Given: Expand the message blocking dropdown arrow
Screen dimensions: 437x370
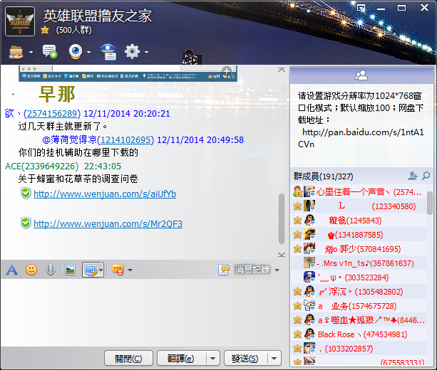Looking at the screenshot, I should [x=130, y=270].
